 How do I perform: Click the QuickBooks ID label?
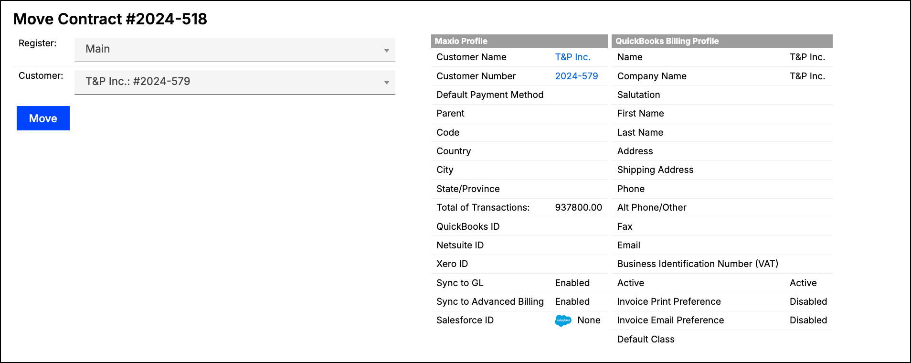[x=468, y=226]
